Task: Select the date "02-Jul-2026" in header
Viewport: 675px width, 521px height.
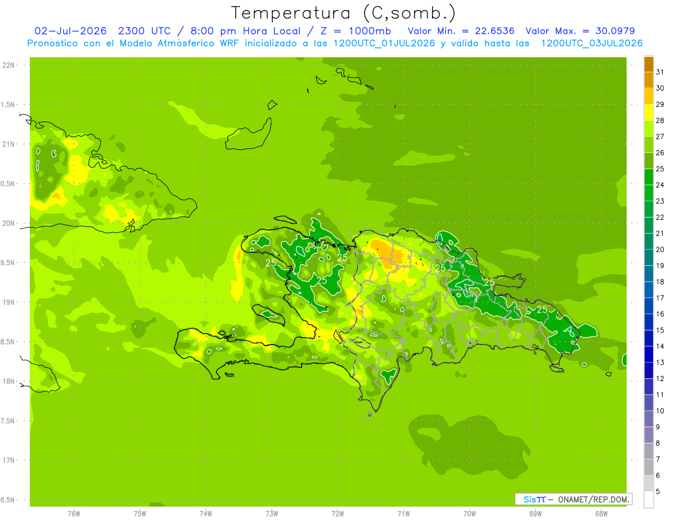Action: pyautogui.click(x=70, y=31)
